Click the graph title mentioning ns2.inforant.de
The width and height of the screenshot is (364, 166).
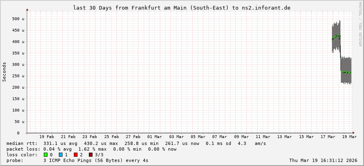pos(181,8)
